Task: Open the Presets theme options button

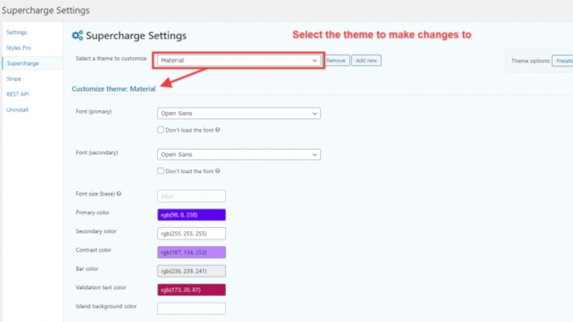Action: click(563, 61)
